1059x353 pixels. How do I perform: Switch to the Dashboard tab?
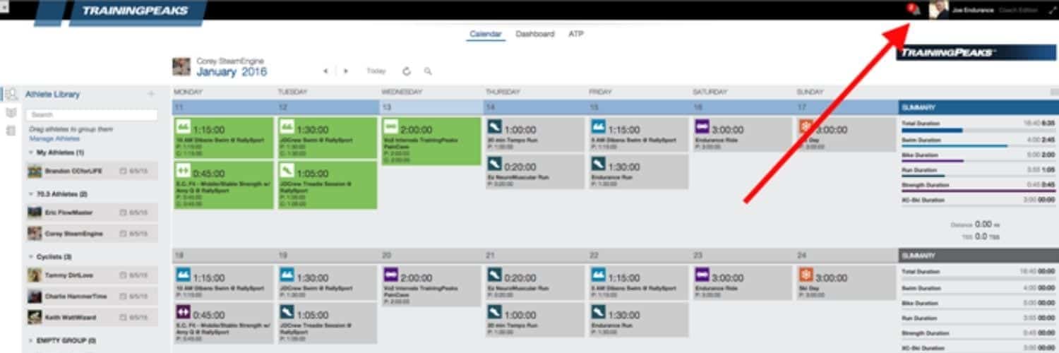[x=535, y=34]
